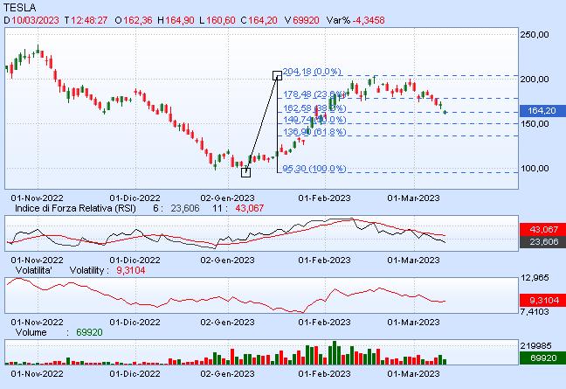Click 02-Gen-2023 label under price chart
This screenshot has height=389, width=566.
point(227,198)
